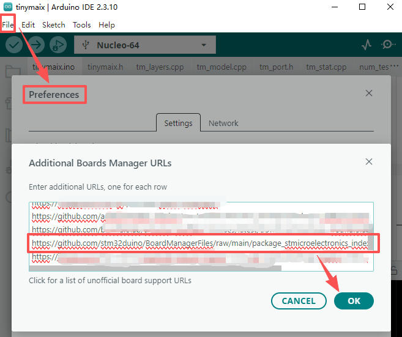Open the File menu
402x337 pixels.
(x=8, y=25)
